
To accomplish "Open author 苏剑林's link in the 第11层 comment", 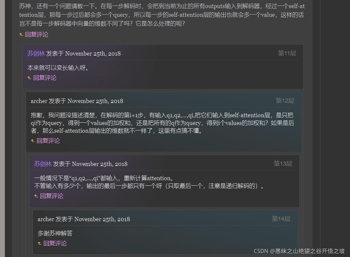I will tap(36, 54).
